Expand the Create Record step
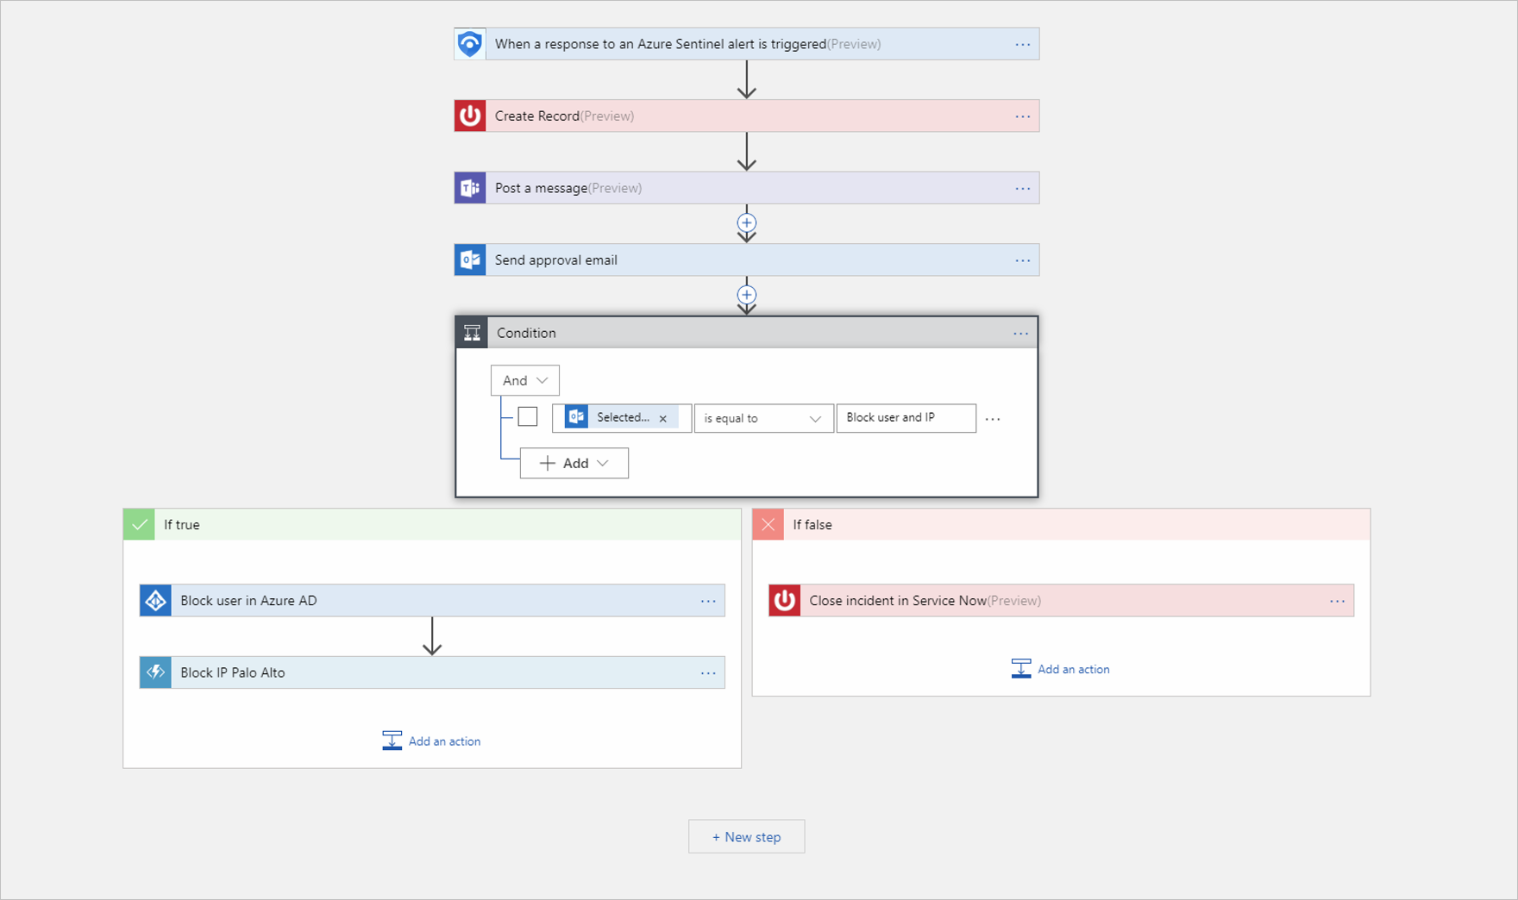This screenshot has width=1518, height=900. pyautogui.click(x=747, y=116)
